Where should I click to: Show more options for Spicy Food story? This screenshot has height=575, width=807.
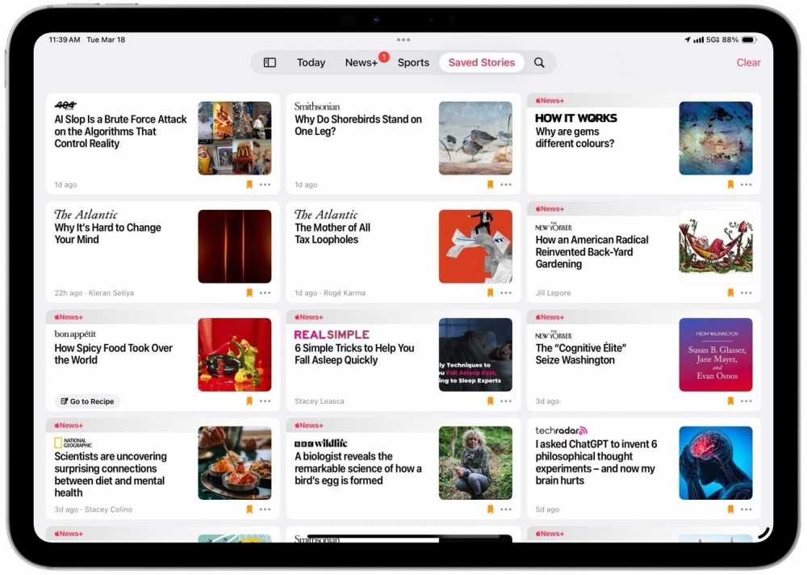pos(265,401)
